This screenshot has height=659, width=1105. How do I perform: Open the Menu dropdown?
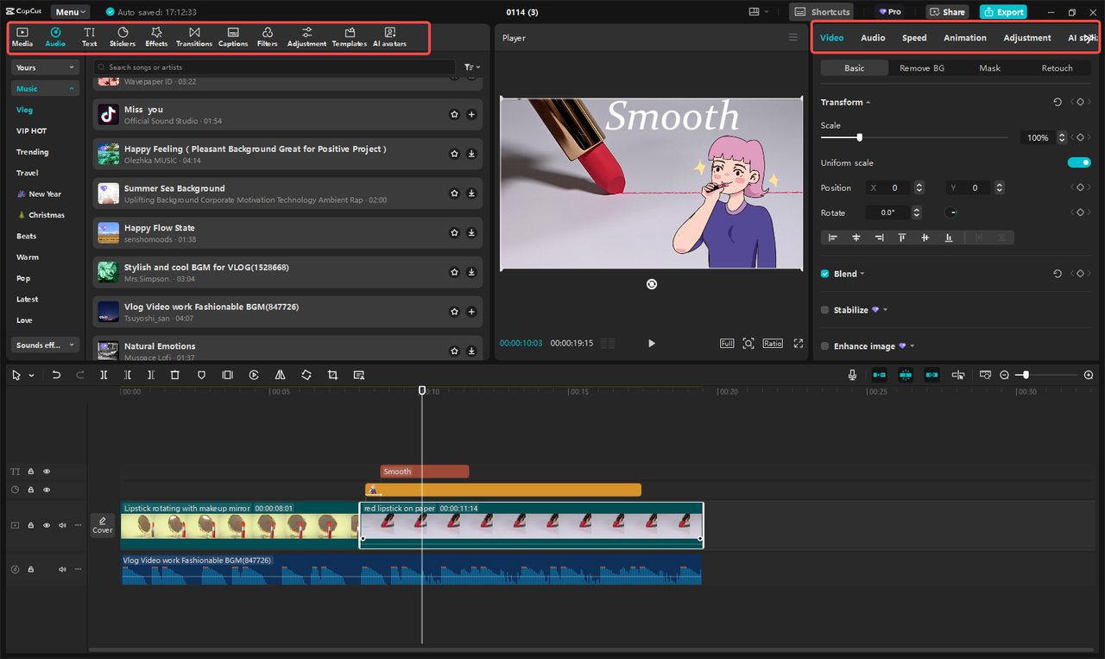[70, 12]
